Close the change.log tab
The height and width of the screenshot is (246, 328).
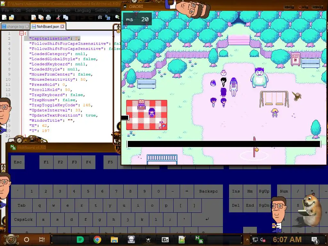tap(27, 27)
